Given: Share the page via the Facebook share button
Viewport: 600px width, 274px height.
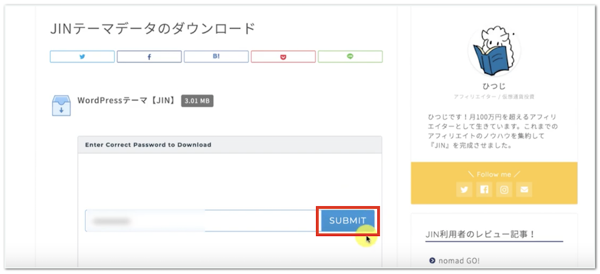Looking at the screenshot, I should point(149,57).
